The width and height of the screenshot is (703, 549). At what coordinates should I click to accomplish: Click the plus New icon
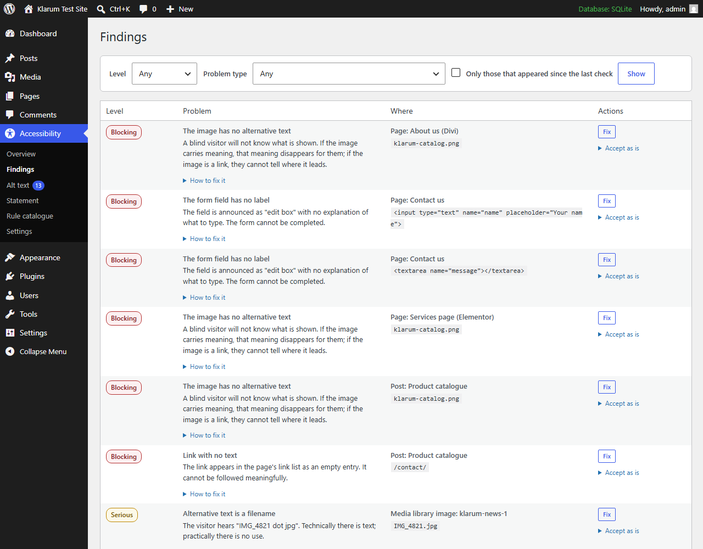170,9
